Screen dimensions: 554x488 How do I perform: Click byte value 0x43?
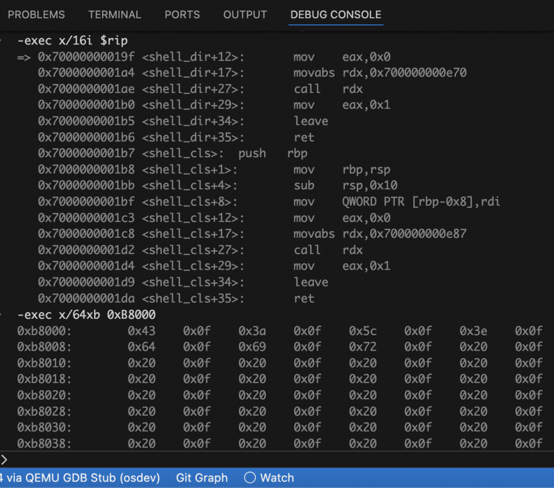142,331
